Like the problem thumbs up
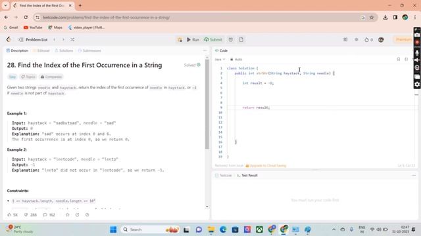Image resolution: width=421 pixels, height=236 pixels. coord(12,215)
